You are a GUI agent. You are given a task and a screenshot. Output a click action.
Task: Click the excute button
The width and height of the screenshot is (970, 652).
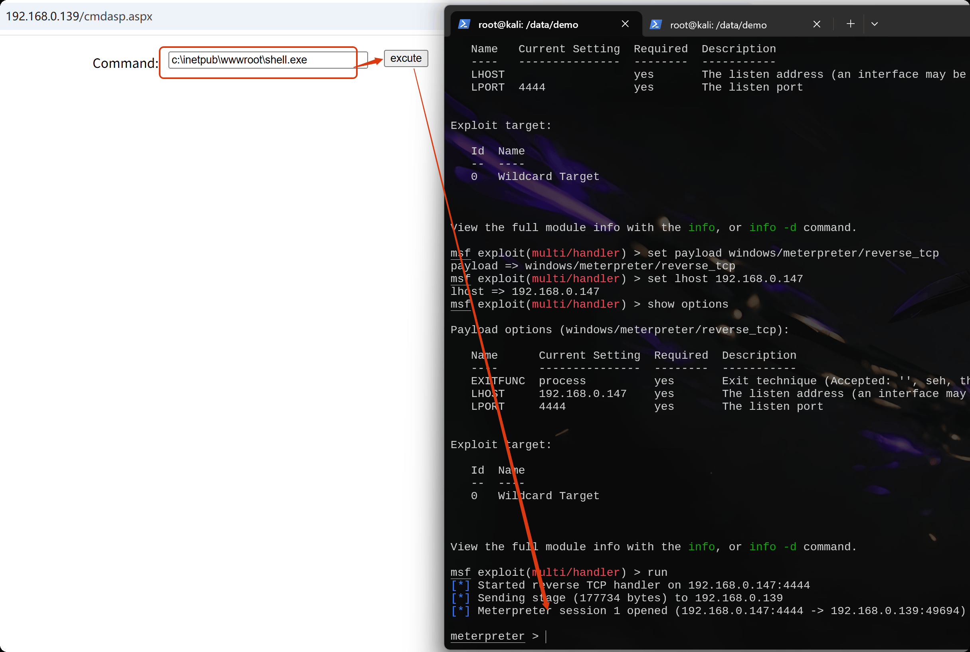(405, 58)
